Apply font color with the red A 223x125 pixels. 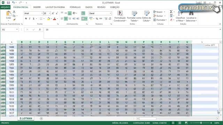coord(54,18)
